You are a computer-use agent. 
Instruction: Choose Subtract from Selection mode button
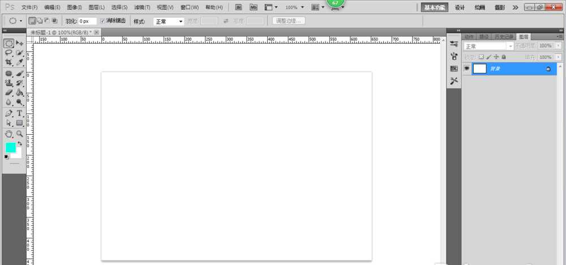[47, 21]
